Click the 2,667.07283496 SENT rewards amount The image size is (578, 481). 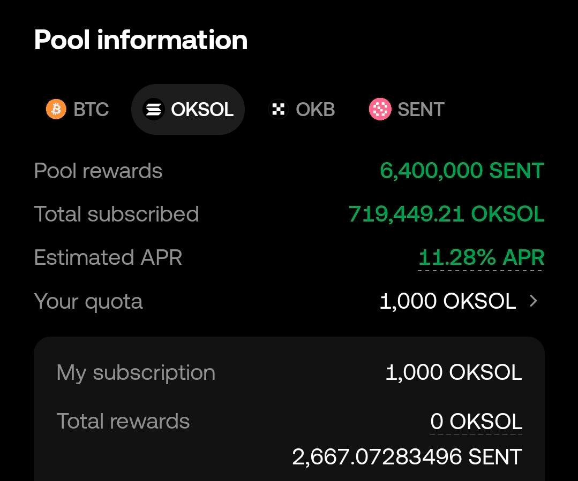tap(407, 457)
